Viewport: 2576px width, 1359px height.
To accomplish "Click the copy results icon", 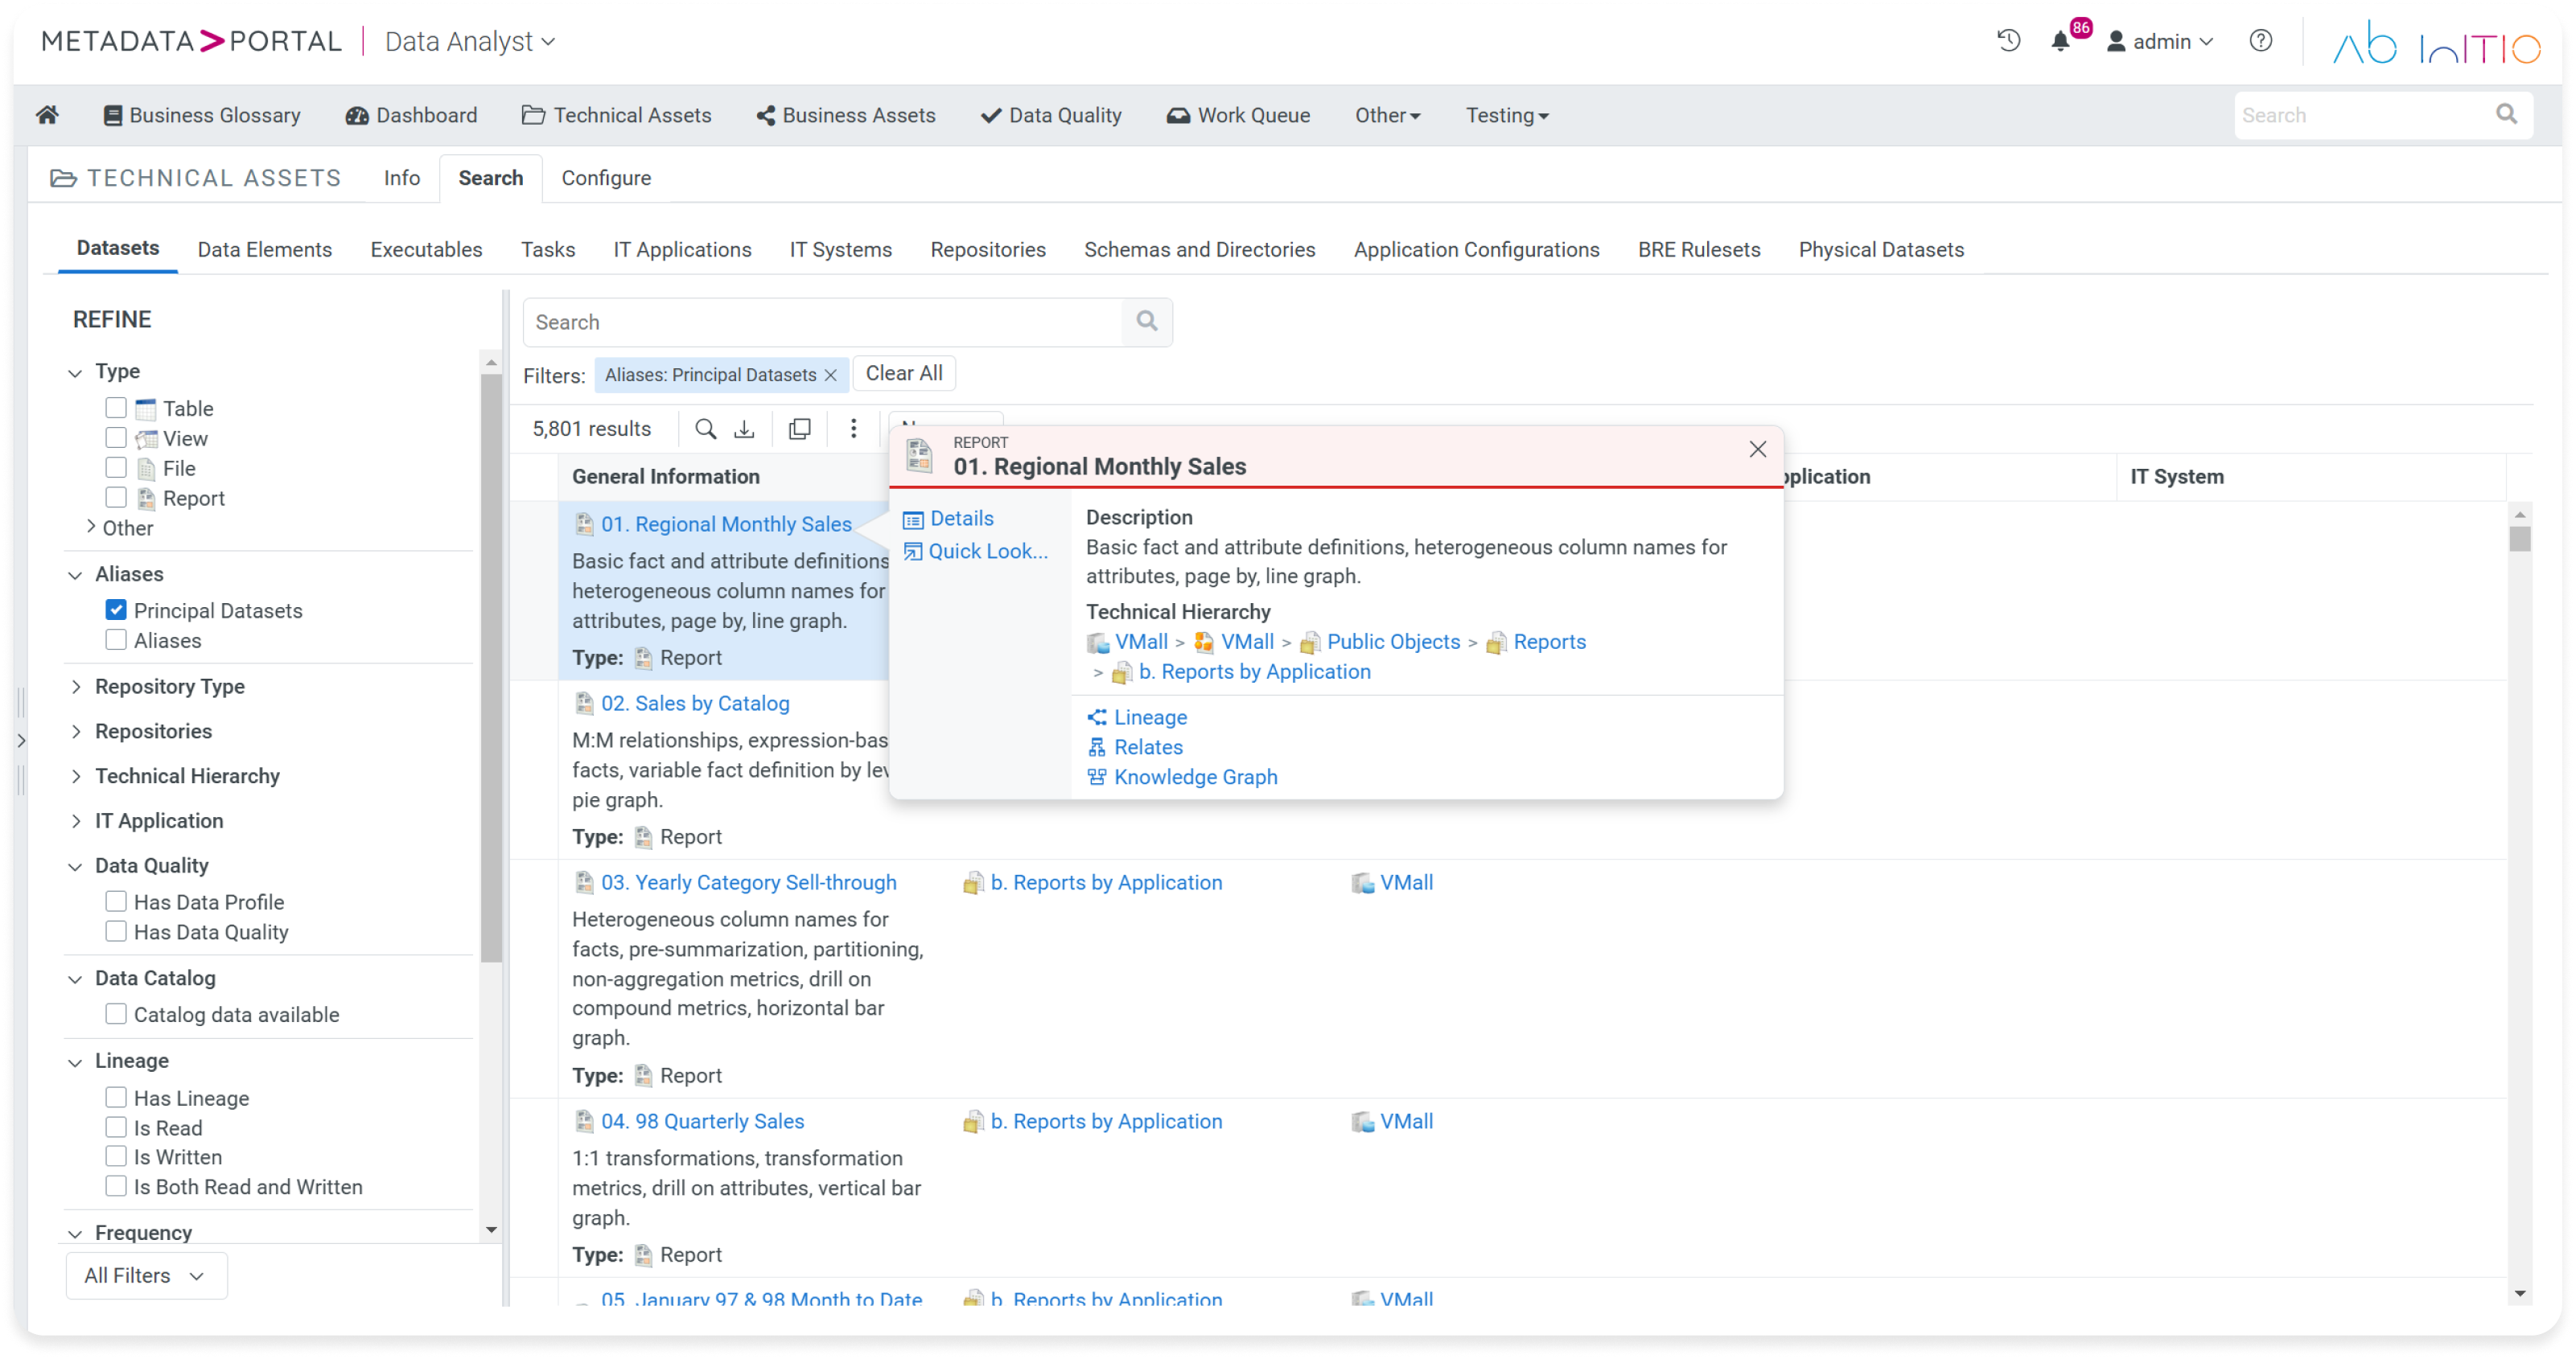I will pyautogui.click(x=800, y=429).
